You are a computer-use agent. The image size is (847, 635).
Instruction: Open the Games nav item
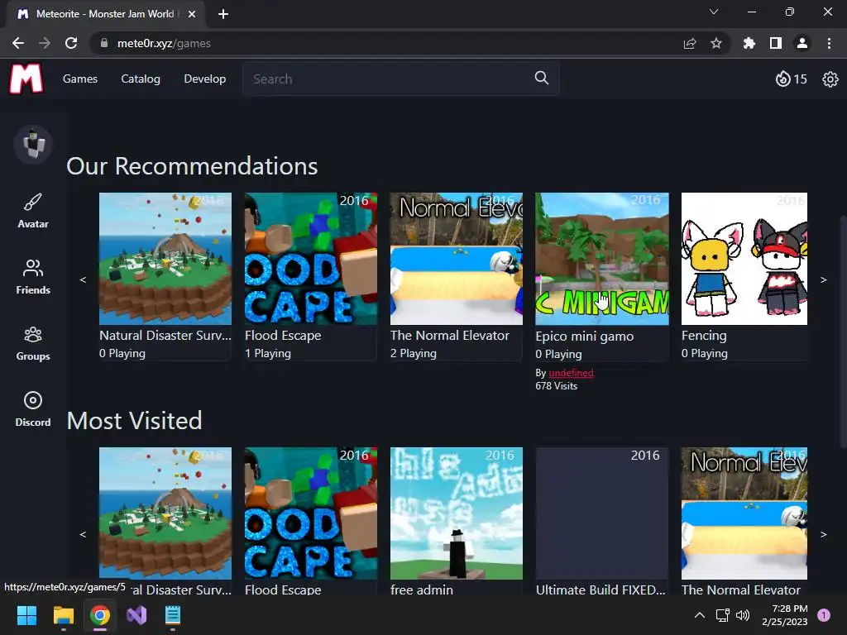click(x=80, y=79)
